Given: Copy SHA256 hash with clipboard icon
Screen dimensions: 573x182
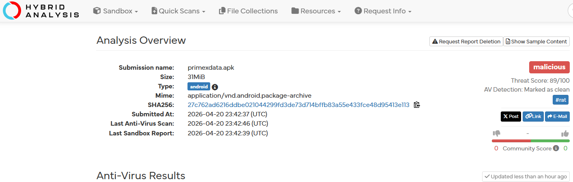Looking at the screenshot, I should (417, 105).
